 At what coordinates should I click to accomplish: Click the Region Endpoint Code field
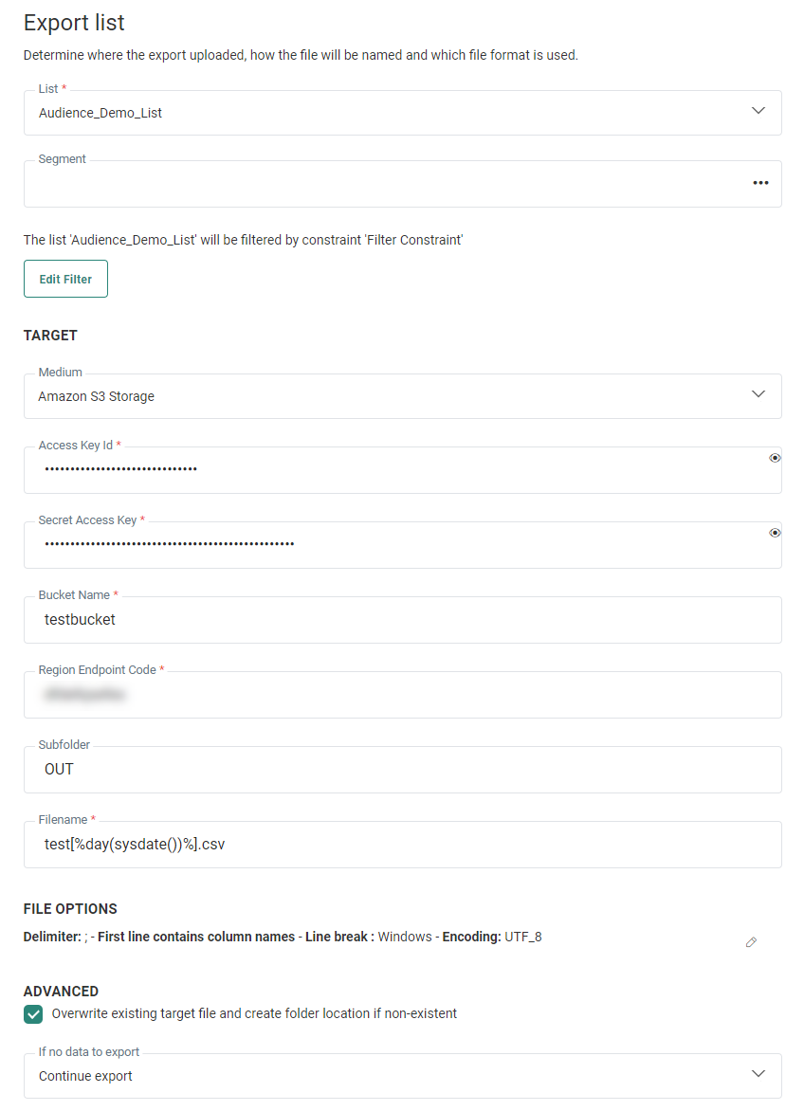pyautogui.click(x=402, y=695)
